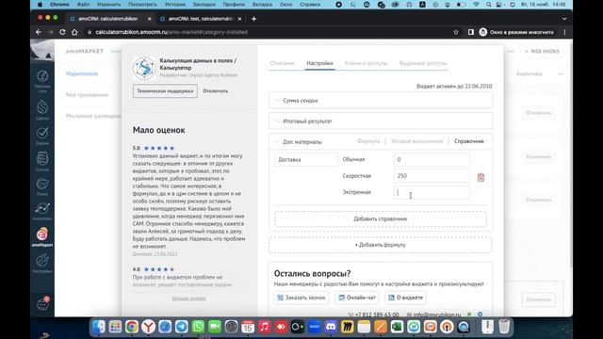Screen dimensions: 603x339
Task: Edit the Обычная value field containing 0
Action: pyautogui.click(x=432, y=159)
